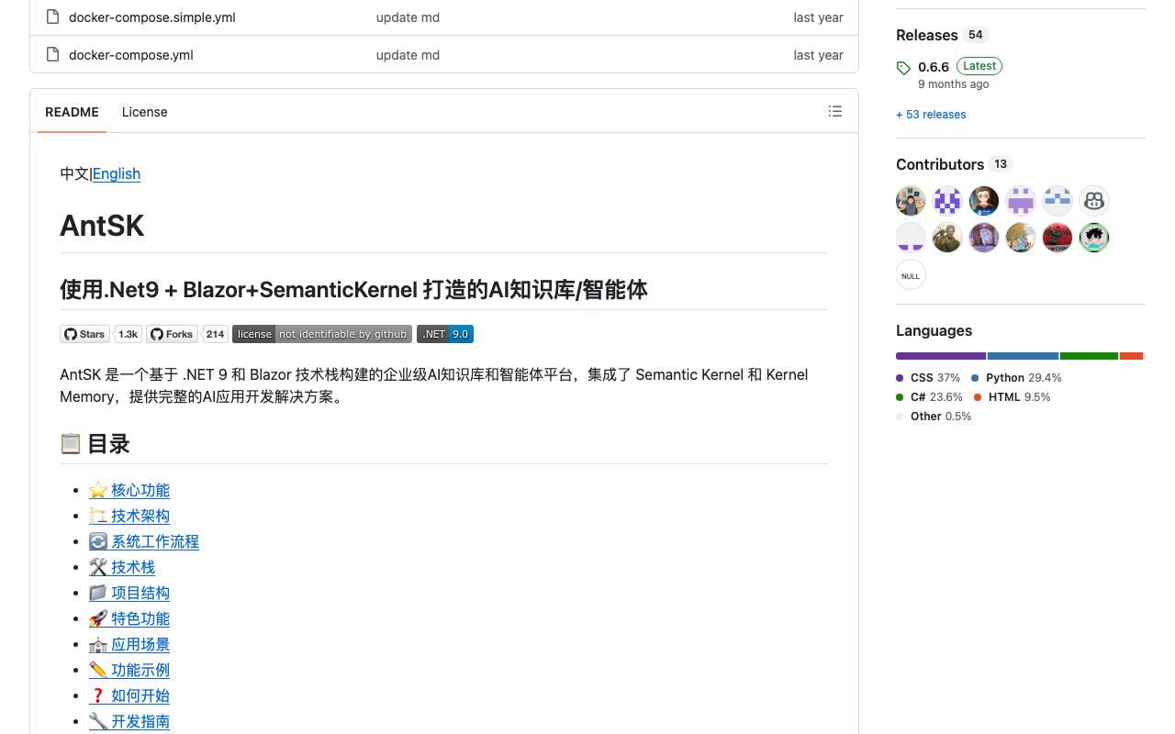Screen dimensions: 1175x734
Task: Click the file icon beside docker-compose.simple.yml
Action: 52,17
